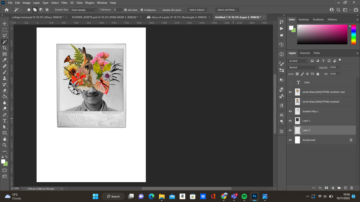Screen dimensions: 360x202
Task: Switch to the Channels tab
Action: [305, 53]
